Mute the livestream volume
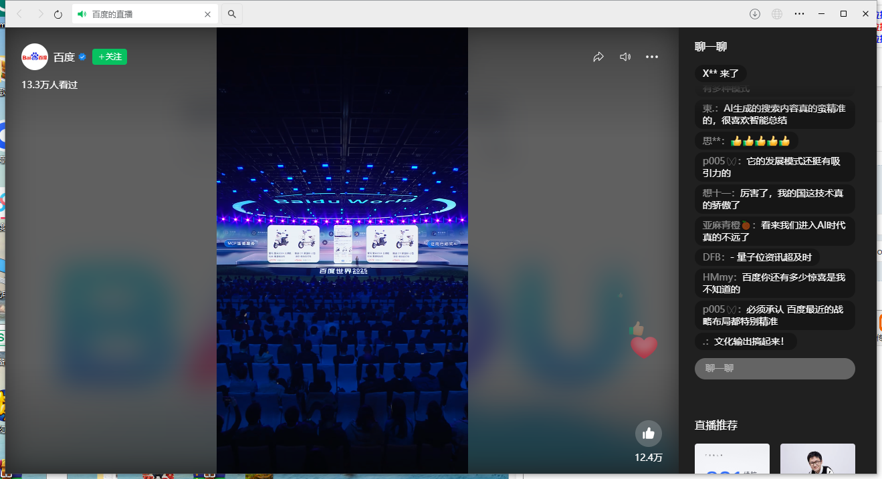The image size is (882, 479). [x=625, y=57]
